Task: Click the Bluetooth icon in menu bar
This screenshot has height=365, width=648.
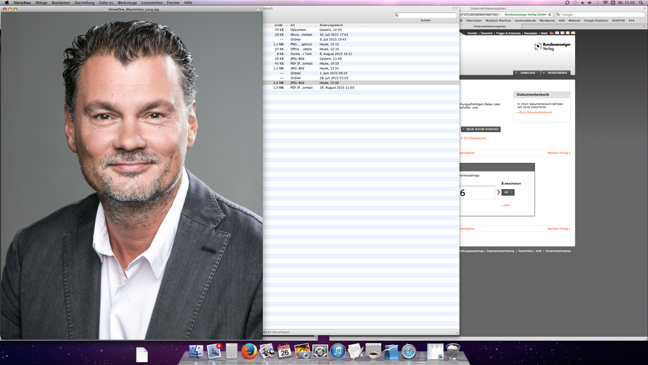Action: [x=597, y=3]
